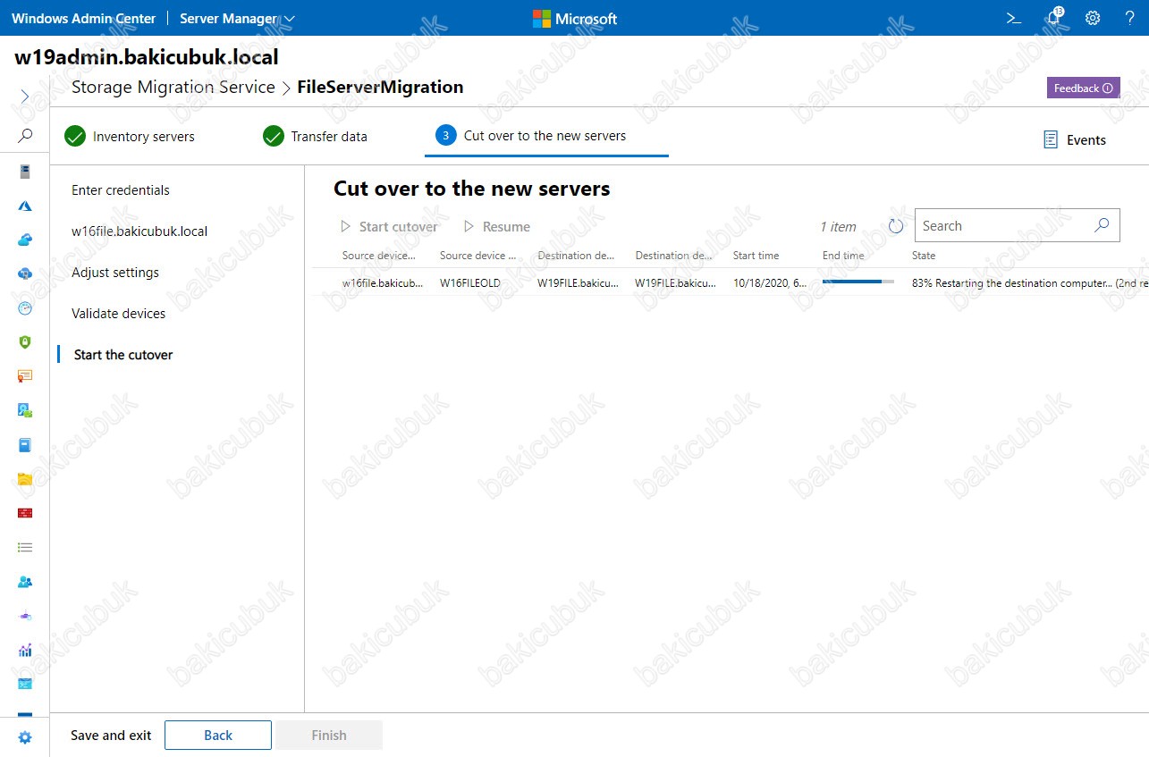The width and height of the screenshot is (1149, 757).
Task: Open the Azure File Sync cloud icon
Action: 25,273
